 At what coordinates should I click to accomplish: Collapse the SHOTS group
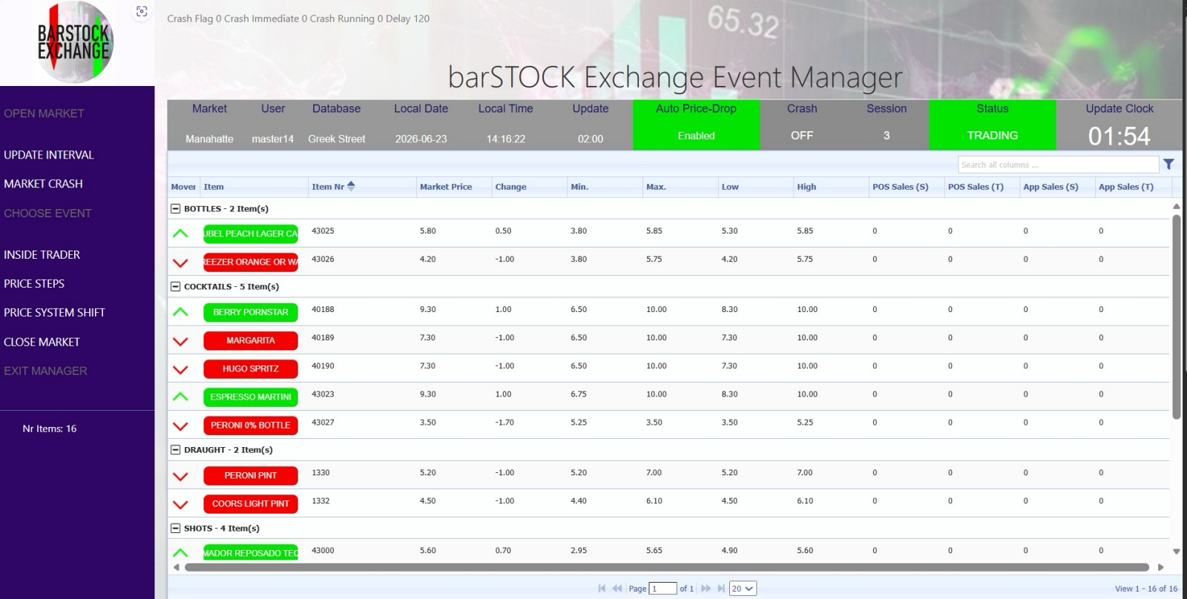tap(176, 529)
